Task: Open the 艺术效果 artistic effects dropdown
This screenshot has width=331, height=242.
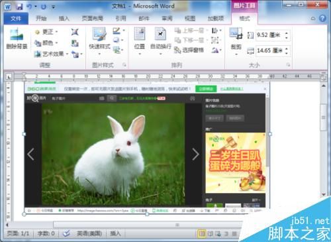Action: click(51, 54)
